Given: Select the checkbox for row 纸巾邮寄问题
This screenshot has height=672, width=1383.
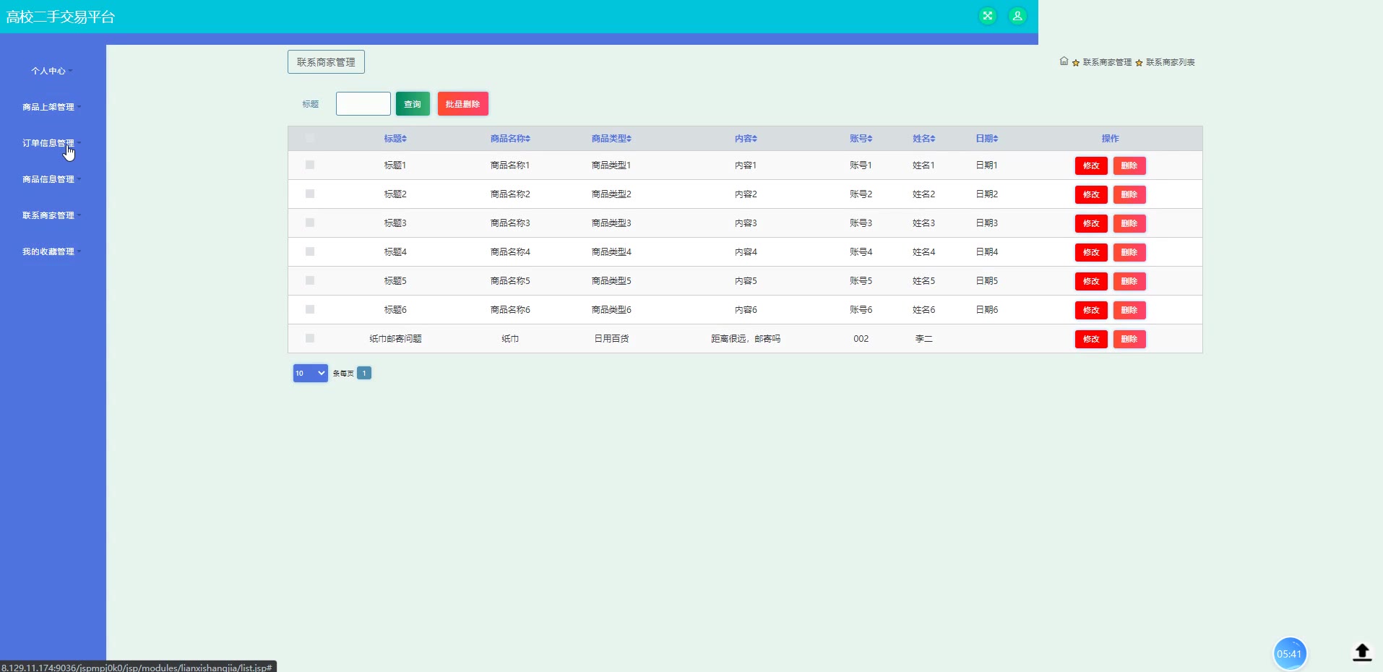Looking at the screenshot, I should tap(310, 338).
